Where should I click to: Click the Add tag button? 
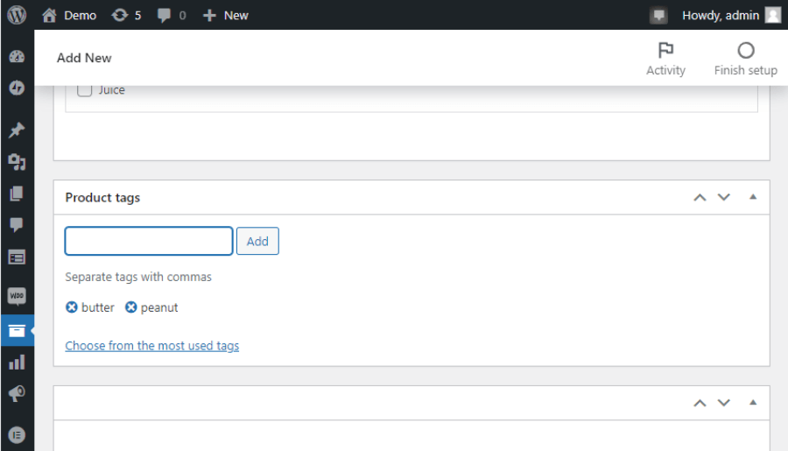257,242
